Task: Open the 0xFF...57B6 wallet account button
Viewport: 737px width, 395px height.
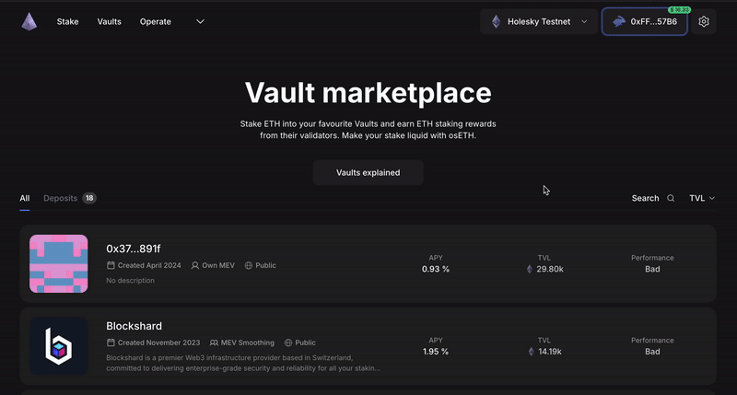Action: [x=645, y=21]
